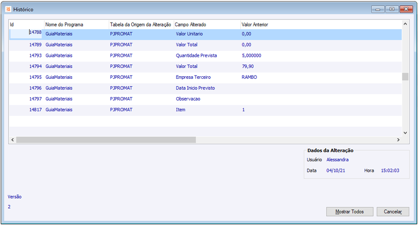Click the 5,000000 value cell
This screenshot has width=418, height=225.
click(x=252, y=55)
